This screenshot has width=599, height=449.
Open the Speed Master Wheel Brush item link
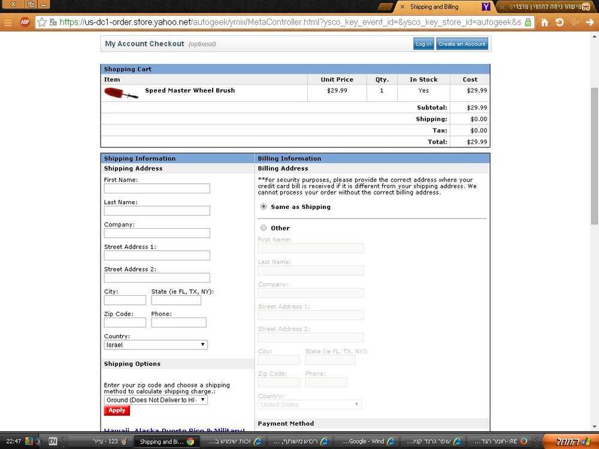[x=190, y=90]
